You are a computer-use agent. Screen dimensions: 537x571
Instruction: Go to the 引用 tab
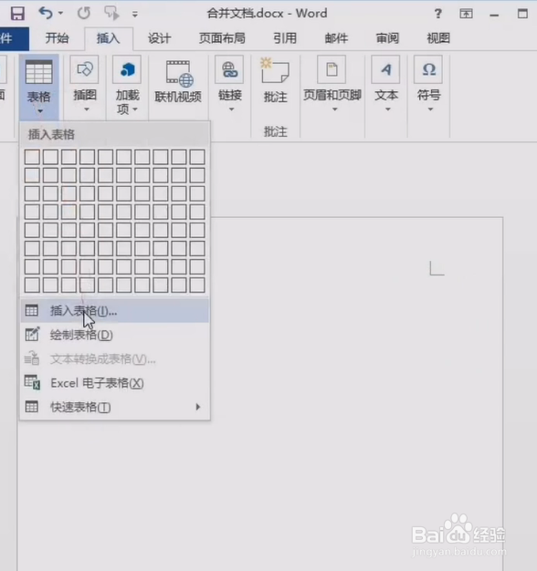click(x=285, y=38)
